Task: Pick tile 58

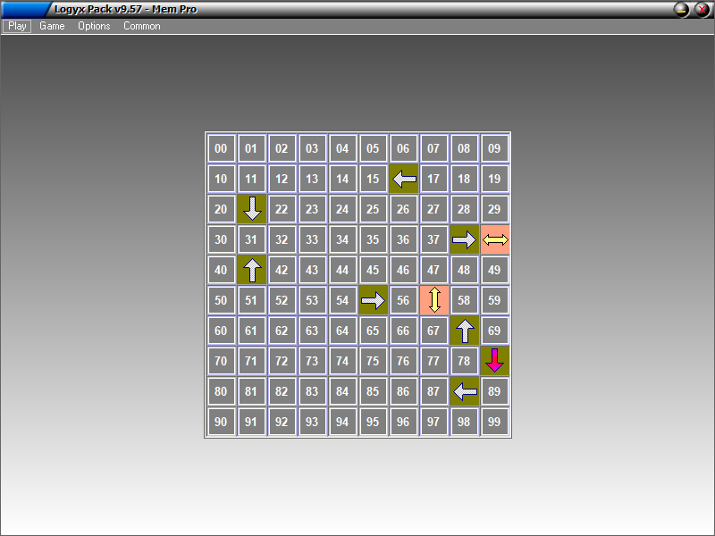Action: point(464,300)
